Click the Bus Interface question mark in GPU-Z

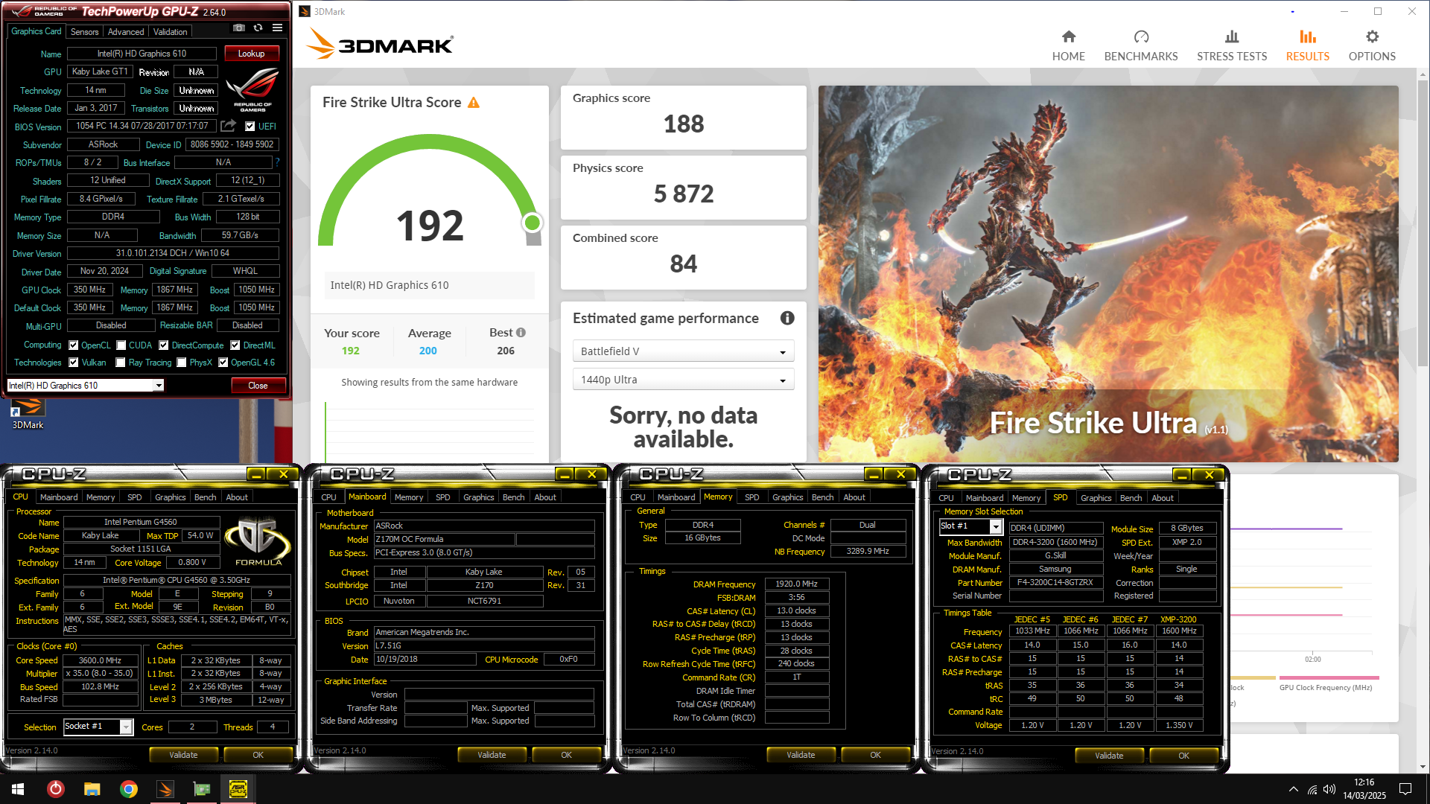point(277,162)
